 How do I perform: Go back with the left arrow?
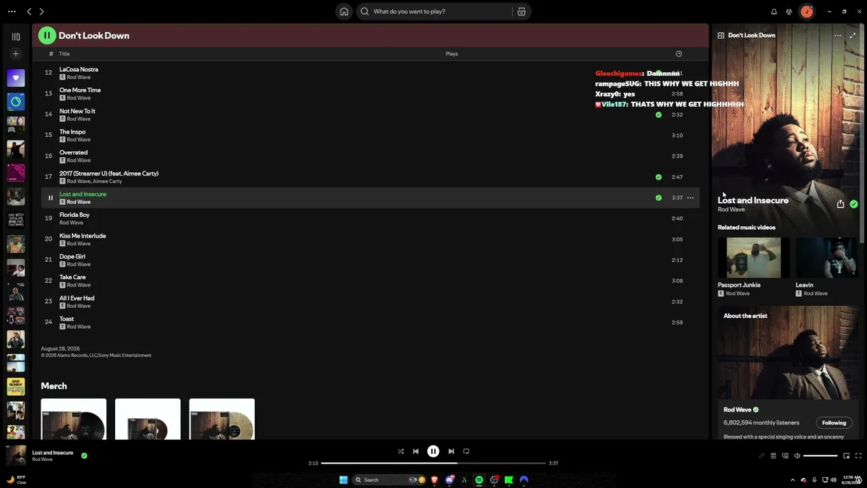click(x=29, y=12)
